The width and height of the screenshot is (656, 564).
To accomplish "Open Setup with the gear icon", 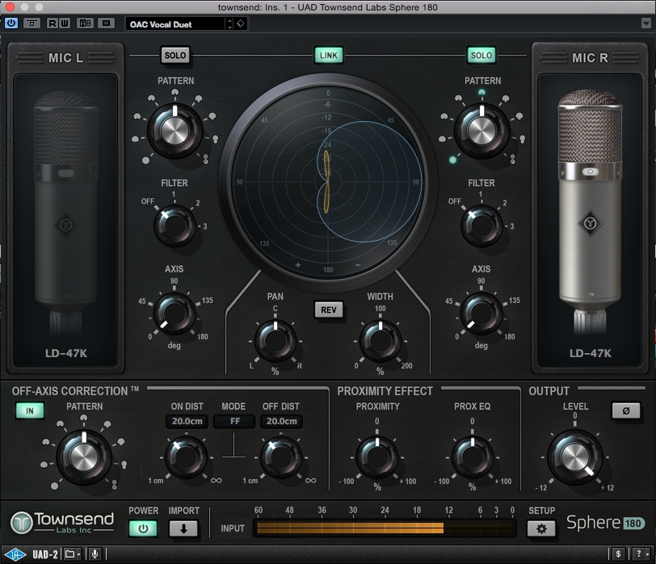I will (x=541, y=528).
